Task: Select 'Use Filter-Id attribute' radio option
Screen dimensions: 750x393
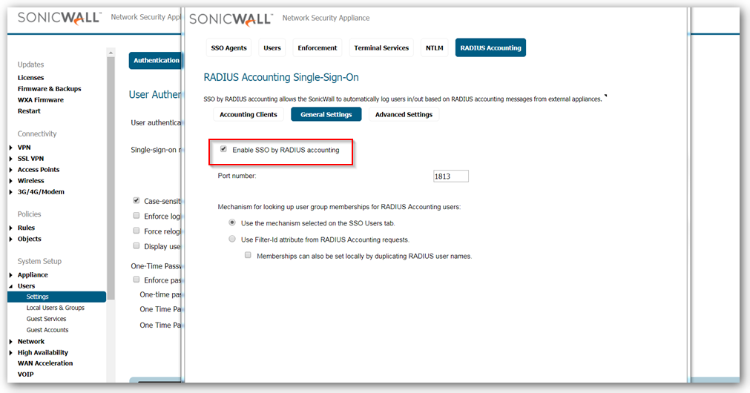Action: click(x=233, y=240)
